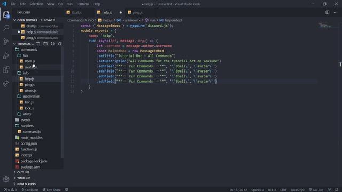Collapse all folders in explorer
This screenshot has width=342, height=192.
59,44
